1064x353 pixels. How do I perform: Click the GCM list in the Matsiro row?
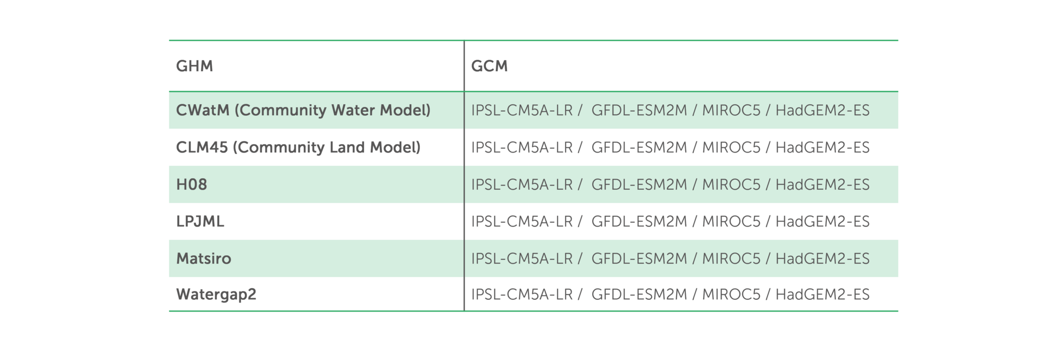click(x=670, y=258)
